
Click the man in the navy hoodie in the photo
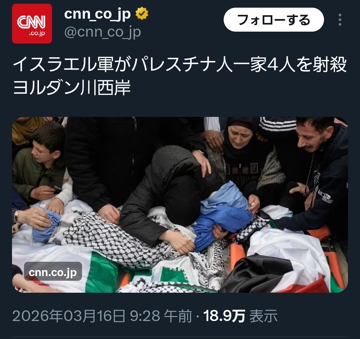[x=321, y=174]
